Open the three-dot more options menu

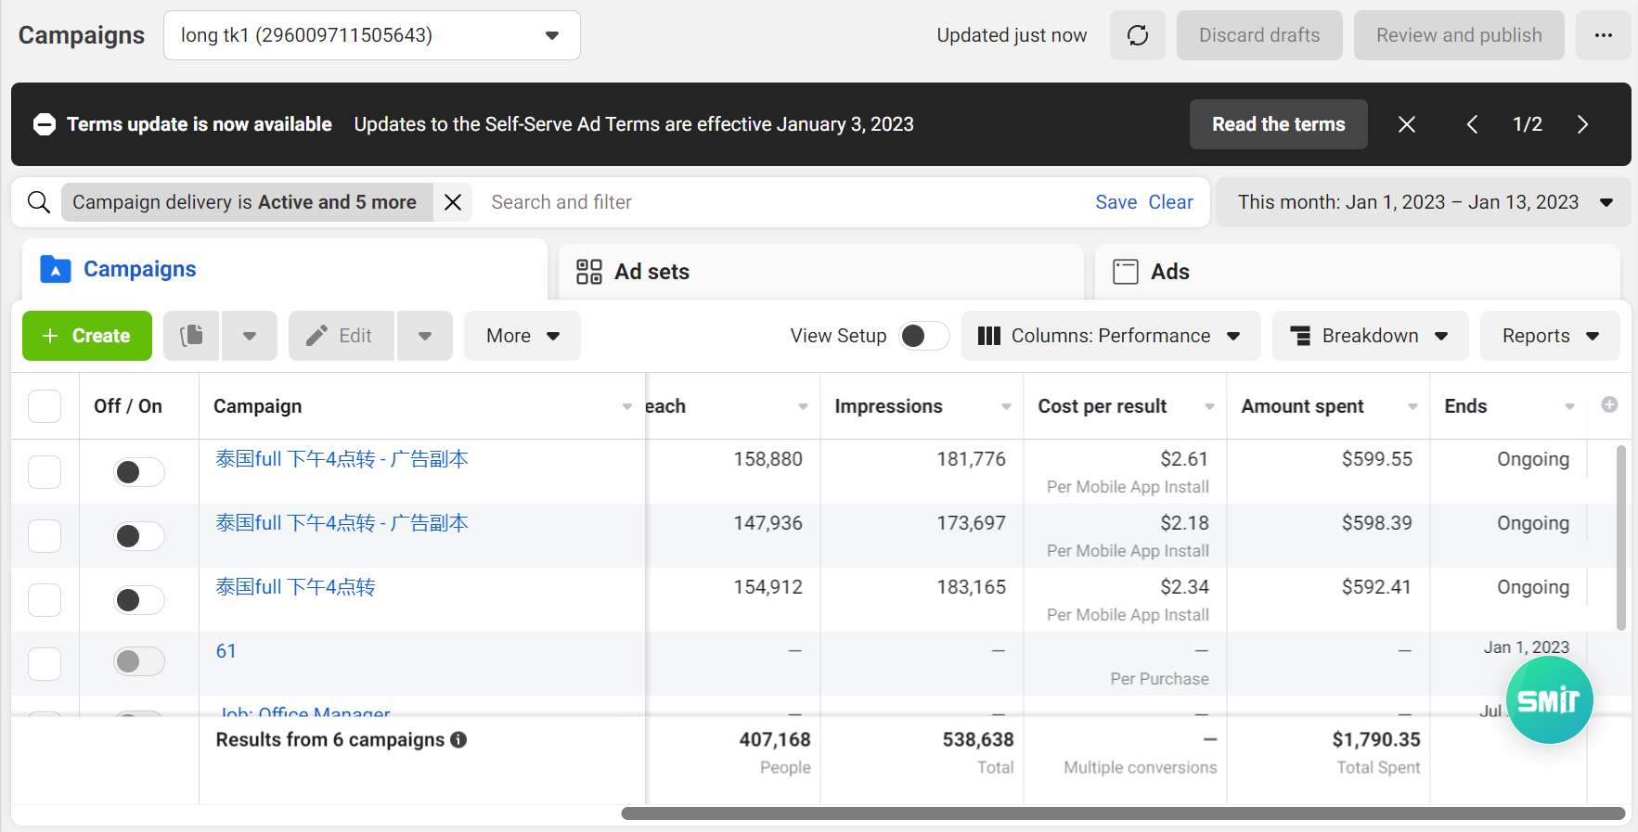point(1603,35)
